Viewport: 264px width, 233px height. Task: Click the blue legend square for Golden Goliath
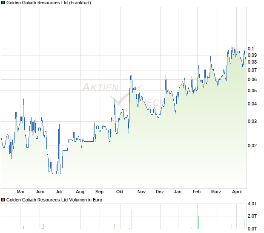[3, 3]
